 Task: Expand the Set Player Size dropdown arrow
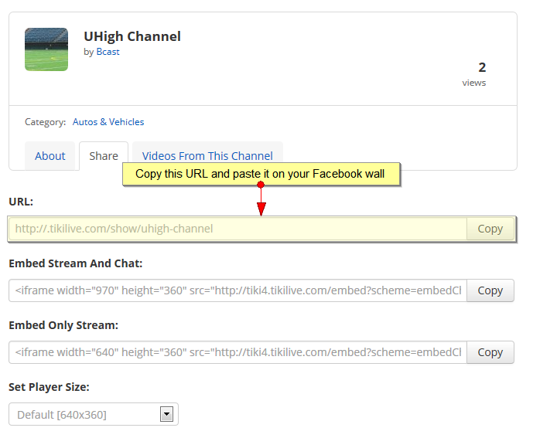tap(166, 414)
